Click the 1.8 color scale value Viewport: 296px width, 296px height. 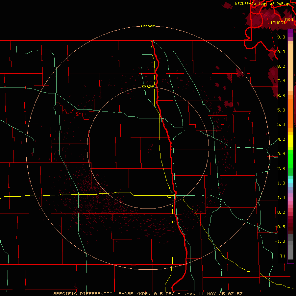[281, 183]
